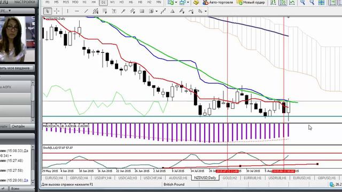Open the USDJPY,H4 chart tab

coord(103,178)
